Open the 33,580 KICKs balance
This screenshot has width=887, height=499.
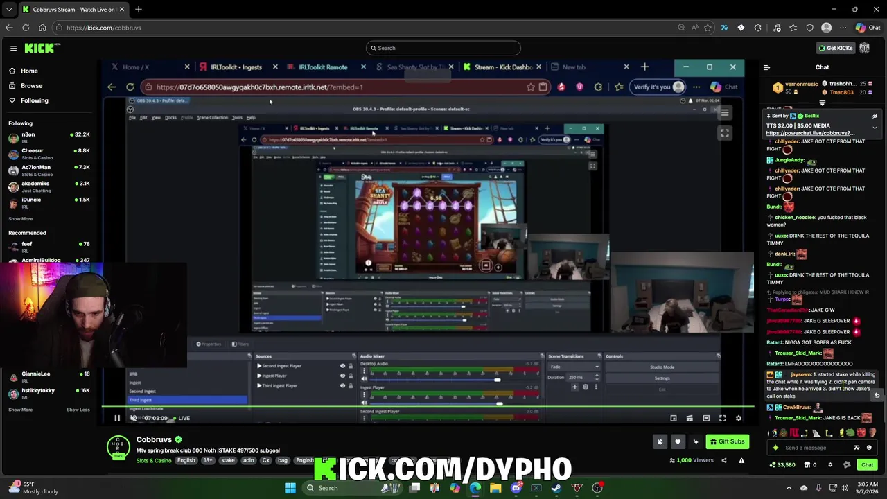point(783,465)
